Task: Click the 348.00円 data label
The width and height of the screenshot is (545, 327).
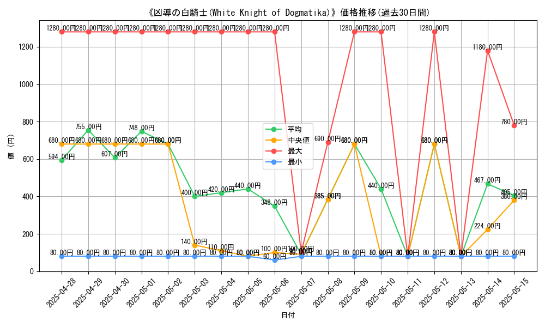Action: point(275,202)
